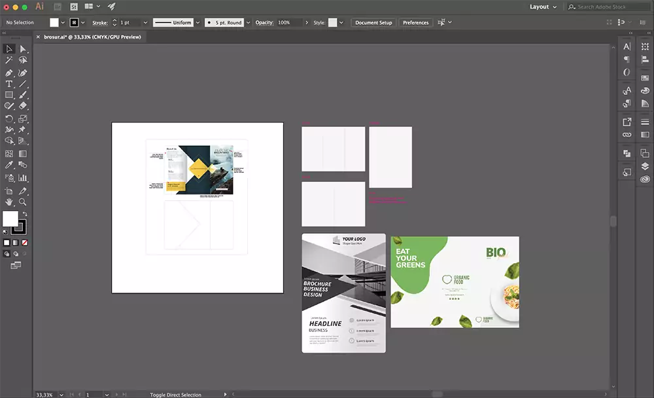Viewport: 654px width, 398px height.
Task: Select the Zoom tool
Action: point(22,202)
